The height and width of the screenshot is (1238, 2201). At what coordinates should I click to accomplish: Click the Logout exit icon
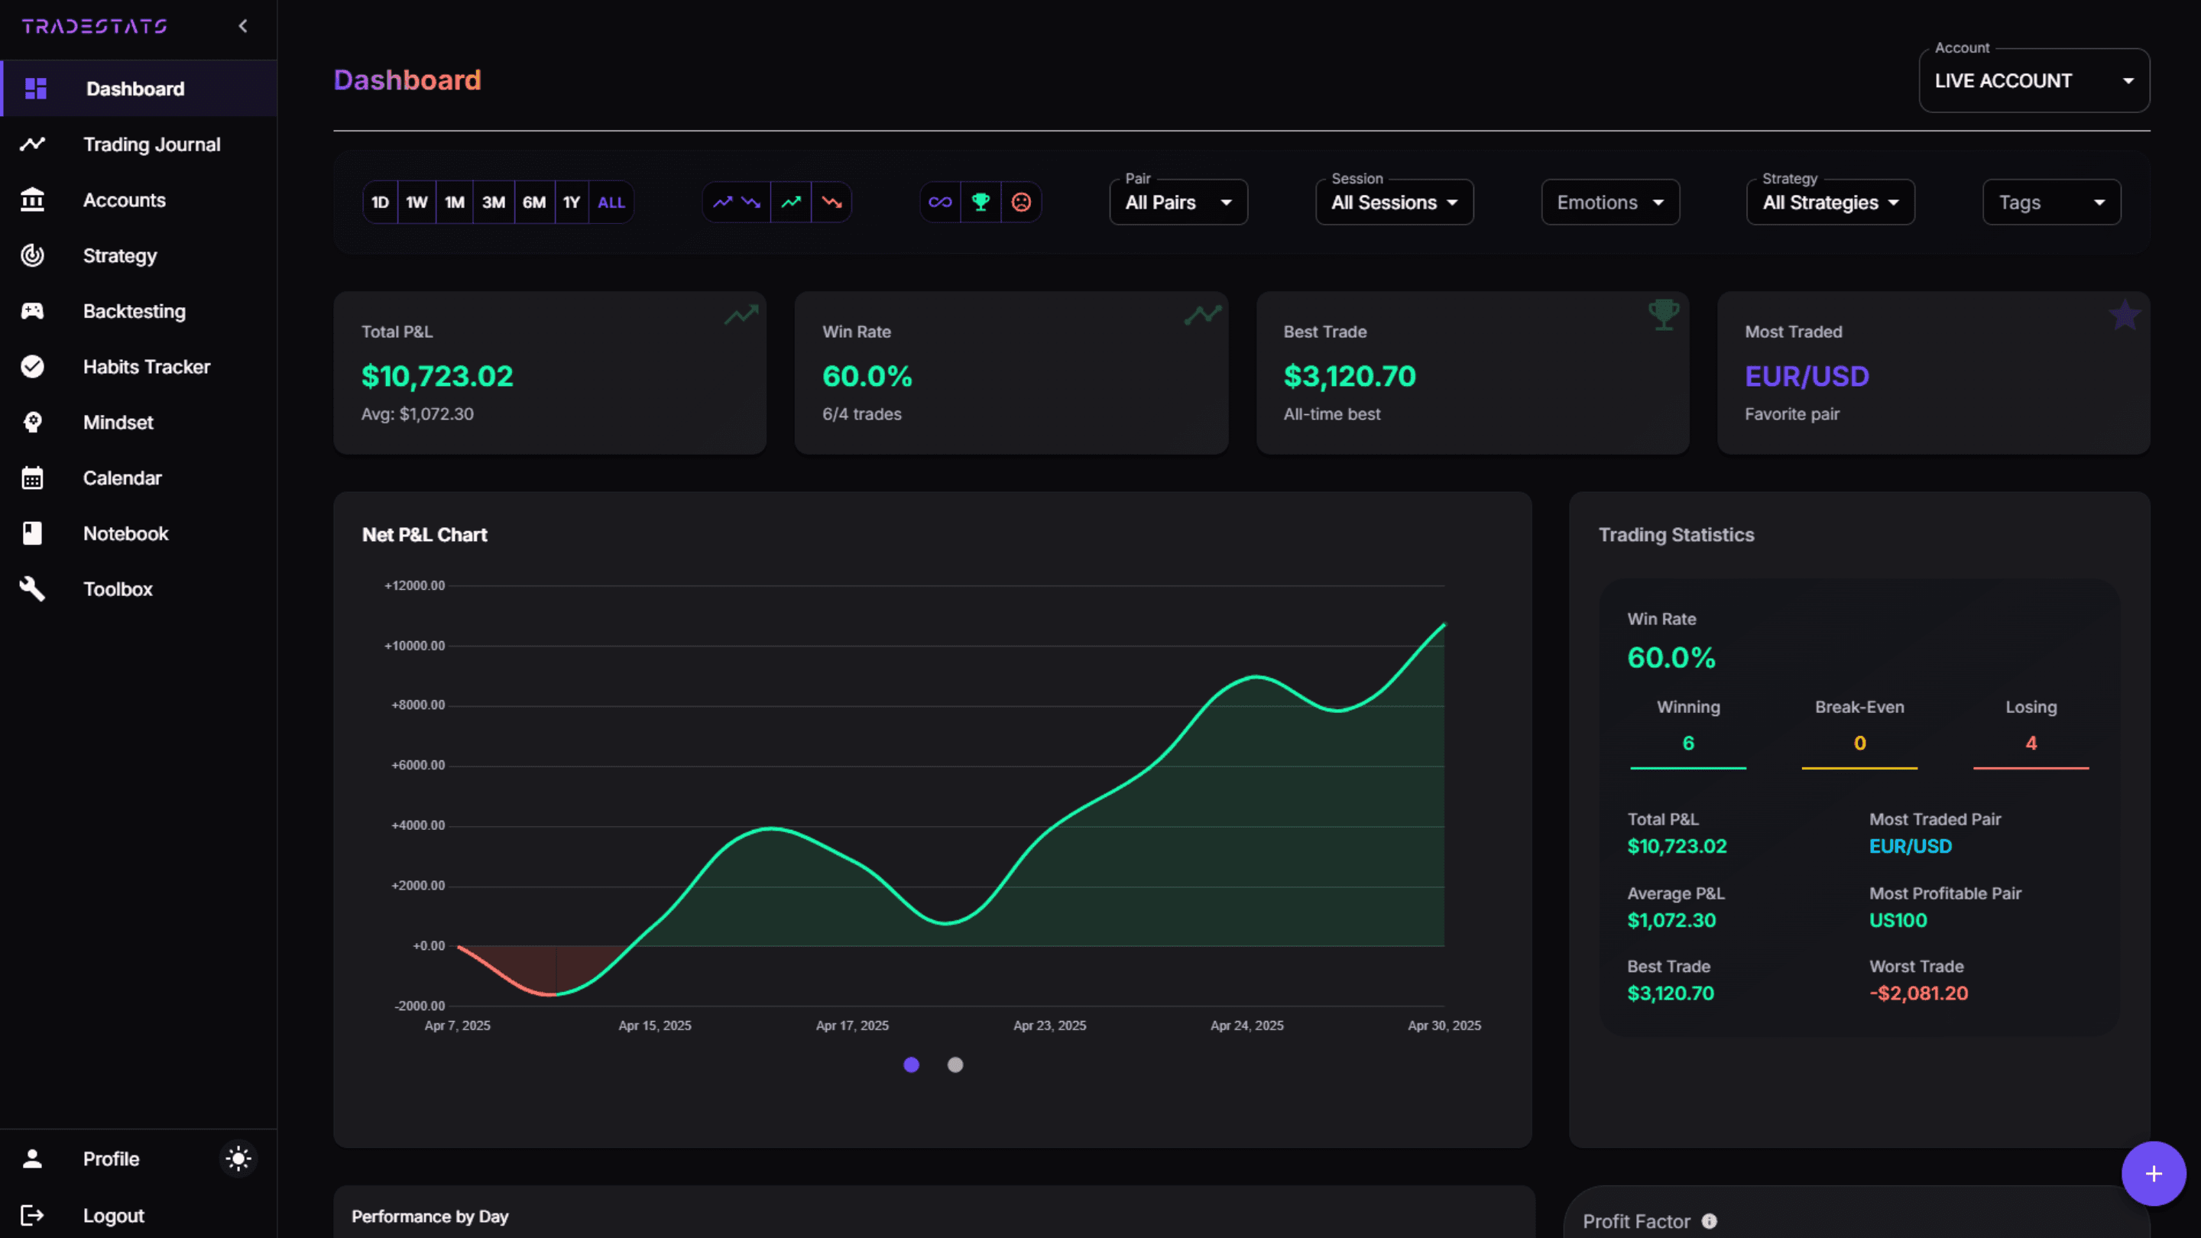click(x=32, y=1215)
